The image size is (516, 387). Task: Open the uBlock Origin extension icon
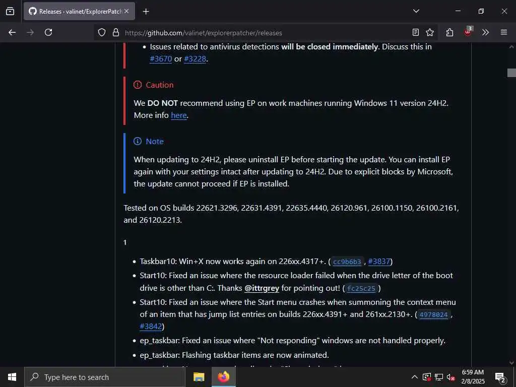pos(468,32)
